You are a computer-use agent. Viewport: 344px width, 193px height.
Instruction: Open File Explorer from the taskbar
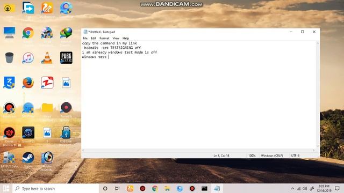[167, 188]
